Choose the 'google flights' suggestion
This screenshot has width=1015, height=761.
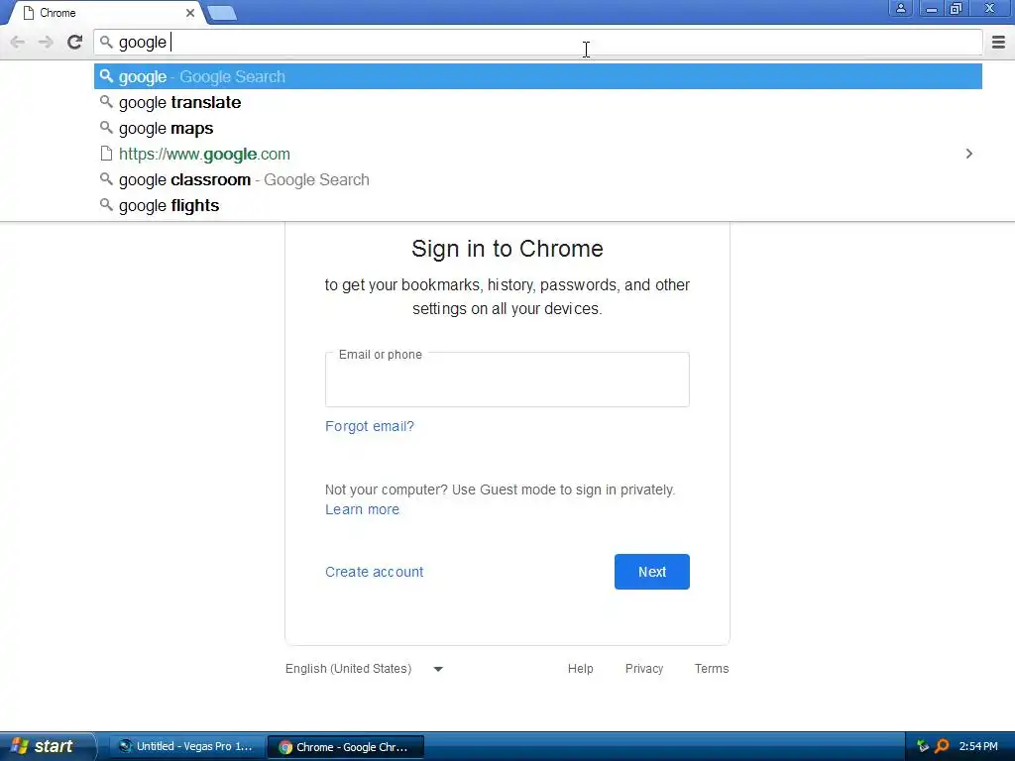[538, 206]
